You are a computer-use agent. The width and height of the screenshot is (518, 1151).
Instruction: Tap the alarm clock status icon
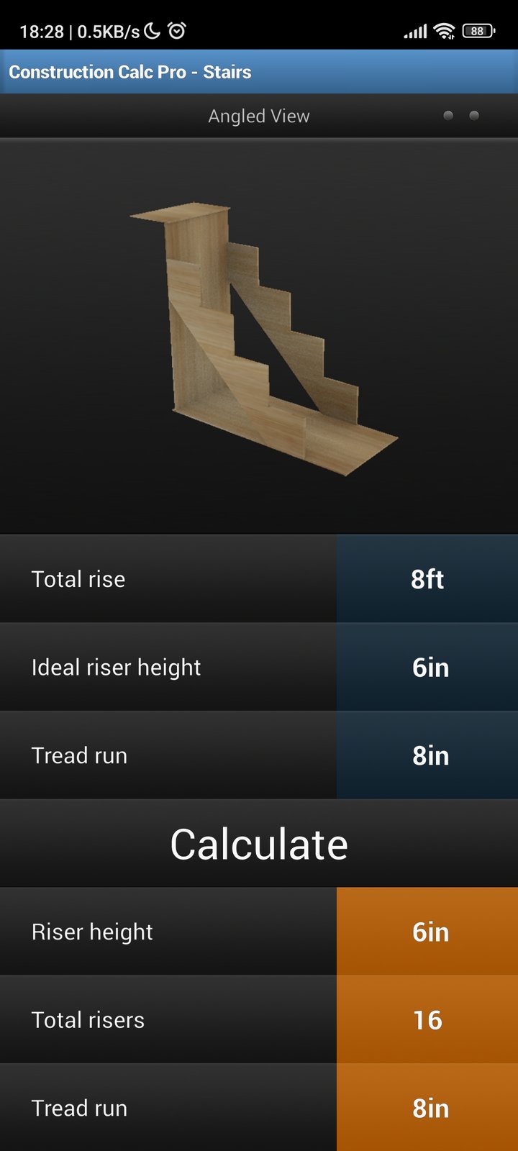(x=177, y=30)
